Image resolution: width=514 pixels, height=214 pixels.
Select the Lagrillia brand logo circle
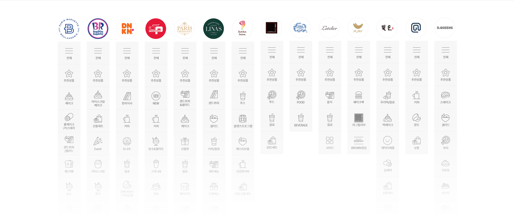272,28
